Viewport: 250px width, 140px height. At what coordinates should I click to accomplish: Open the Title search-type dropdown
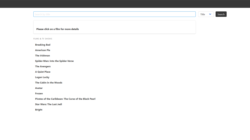pyautogui.click(x=206, y=14)
